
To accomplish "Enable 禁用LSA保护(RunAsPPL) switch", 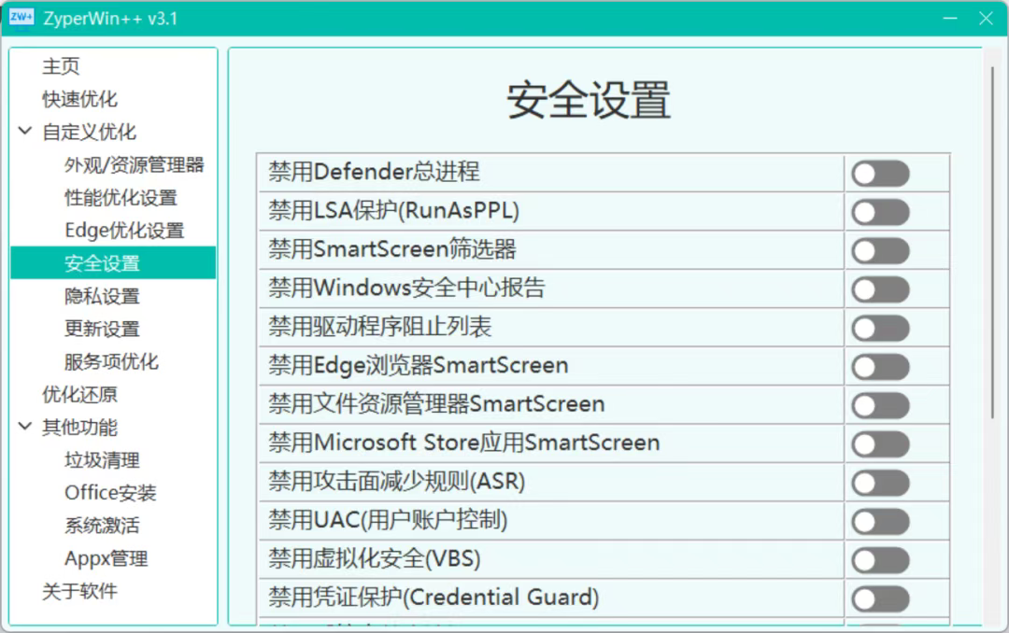I will 879,212.
